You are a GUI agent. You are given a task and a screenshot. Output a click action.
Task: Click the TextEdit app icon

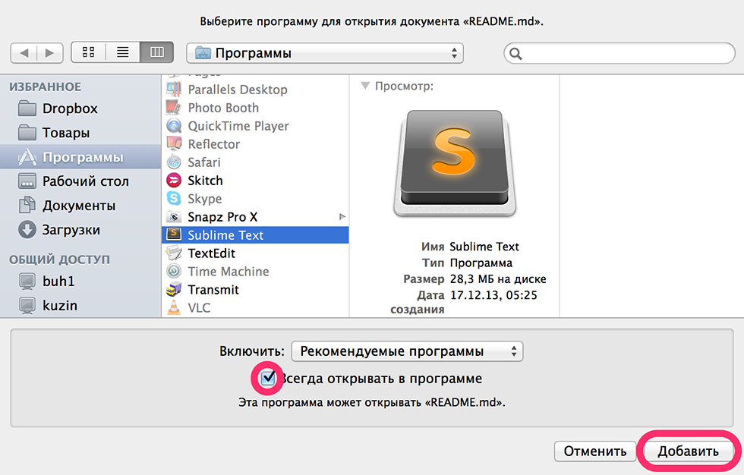point(174,253)
